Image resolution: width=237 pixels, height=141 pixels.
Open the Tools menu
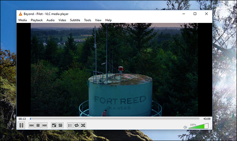coord(88,20)
